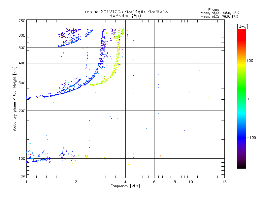264x198 pixels.
Task: Click the y-axis label '750'
Action: pyautogui.click(x=22, y=21)
